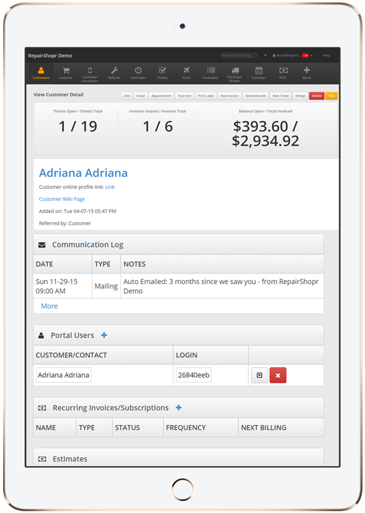
Task: Click the 'Estimates' section heading
Action: 70,459
